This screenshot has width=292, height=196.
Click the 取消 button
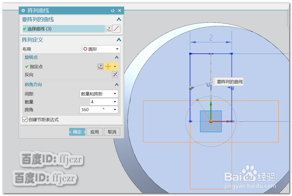point(112,132)
